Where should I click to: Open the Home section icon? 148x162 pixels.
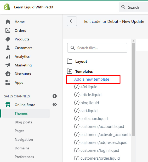point(8,22)
